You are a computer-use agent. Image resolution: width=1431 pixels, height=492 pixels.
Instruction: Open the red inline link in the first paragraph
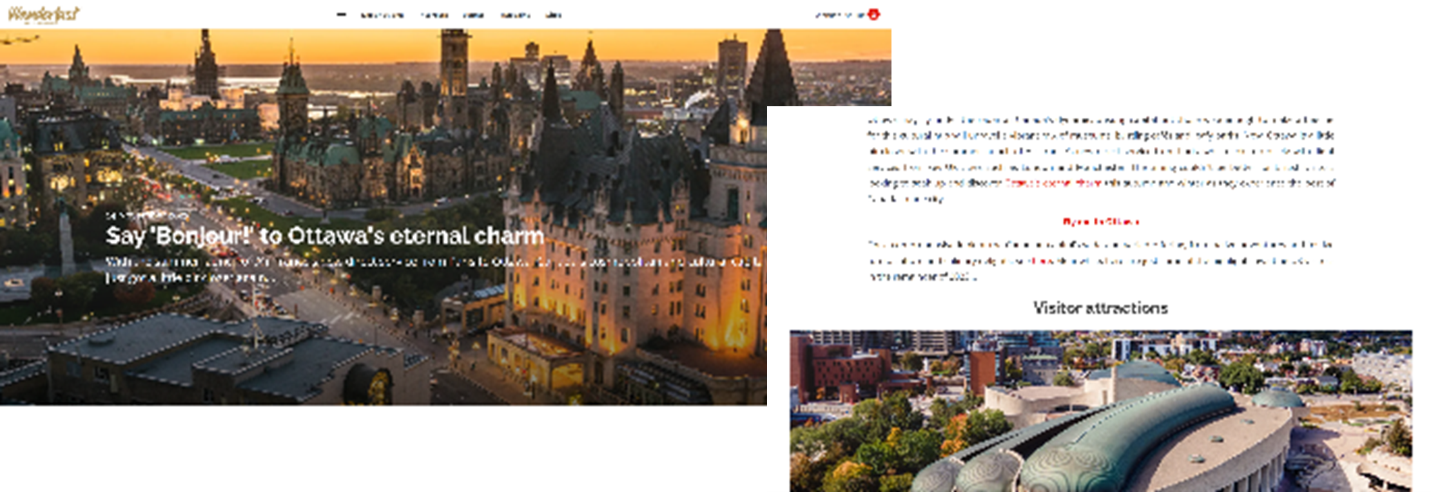coord(1053,183)
